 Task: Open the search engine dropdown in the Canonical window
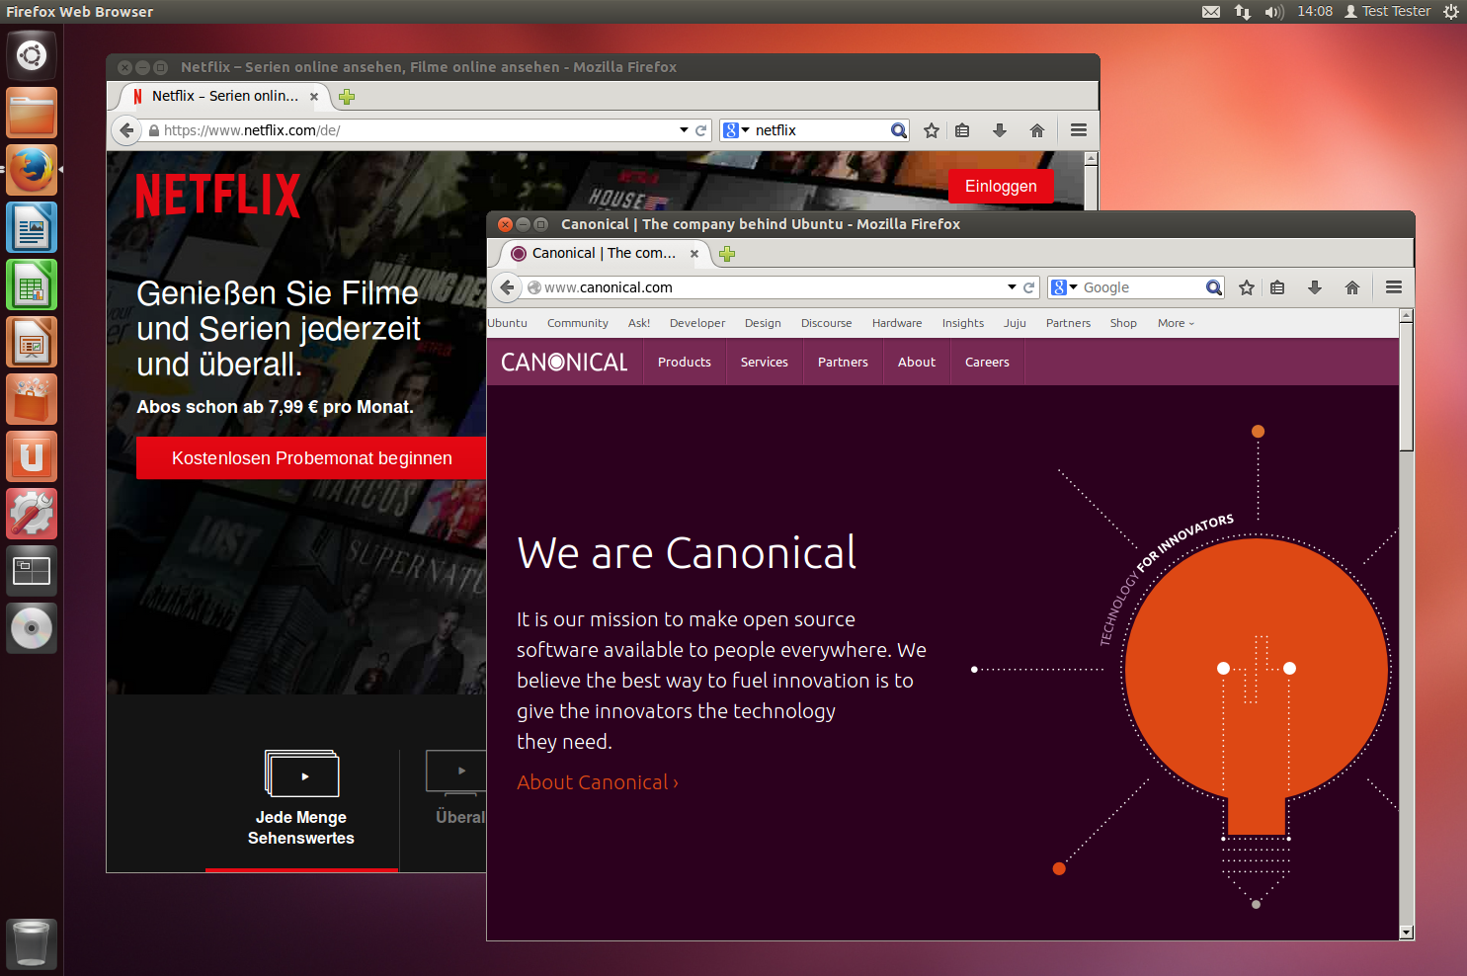pyautogui.click(x=1064, y=287)
